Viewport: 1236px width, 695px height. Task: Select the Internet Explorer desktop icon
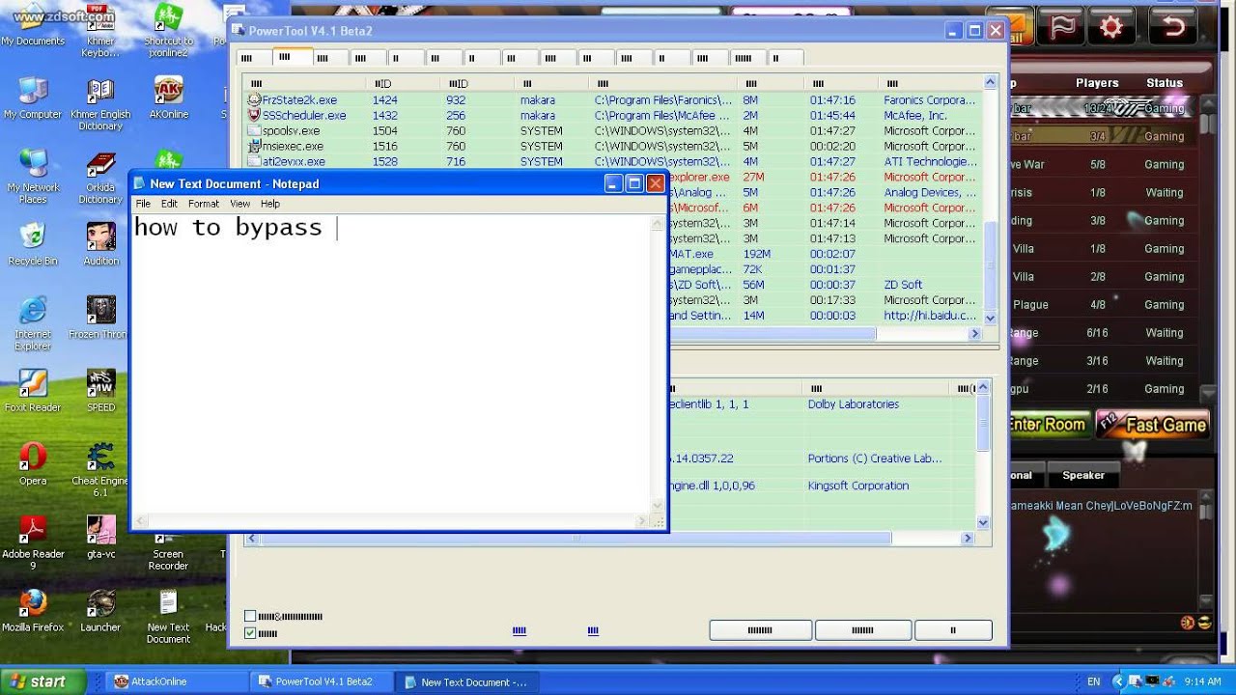click(33, 323)
